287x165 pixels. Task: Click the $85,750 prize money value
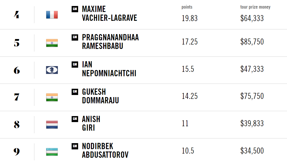point(252,42)
